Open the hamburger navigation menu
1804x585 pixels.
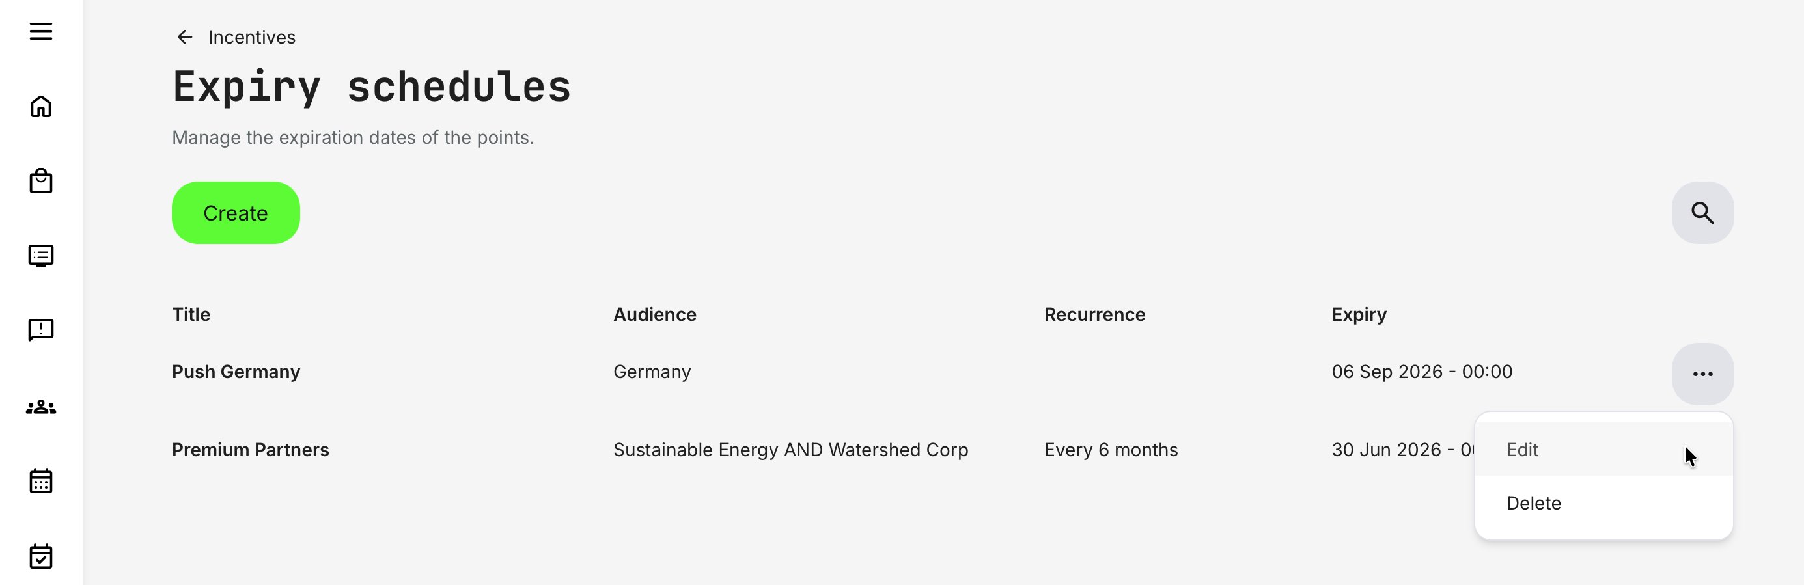[40, 31]
